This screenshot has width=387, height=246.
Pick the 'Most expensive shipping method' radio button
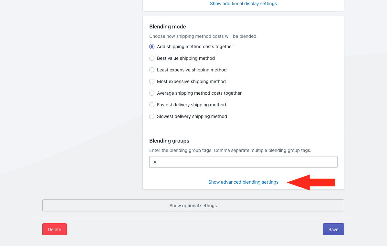point(152,81)
